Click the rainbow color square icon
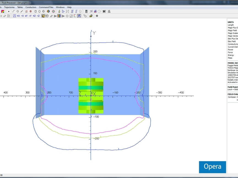 coord(3,12)
